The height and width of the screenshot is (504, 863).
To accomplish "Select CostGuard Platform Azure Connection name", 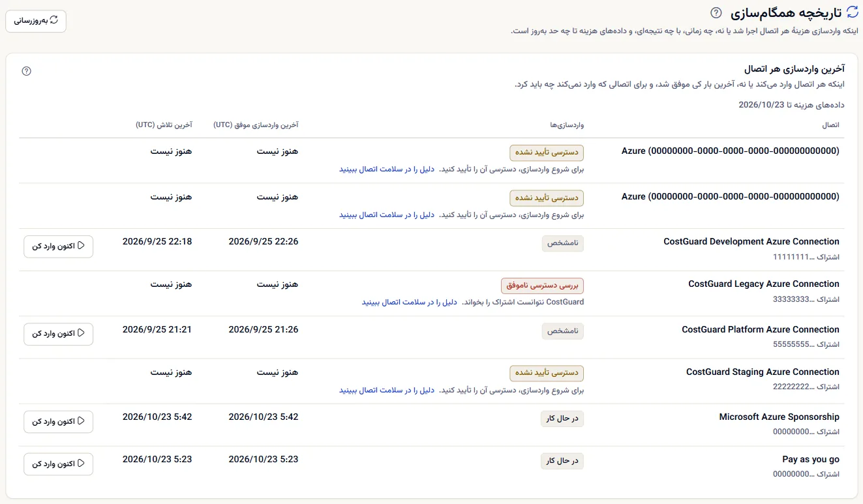I will (x=761, y=330).
